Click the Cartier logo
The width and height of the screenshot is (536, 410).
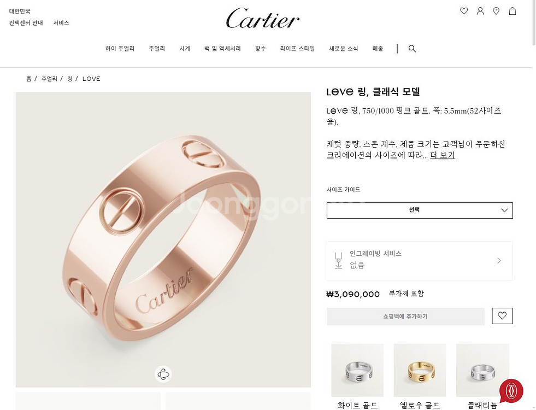262,19
